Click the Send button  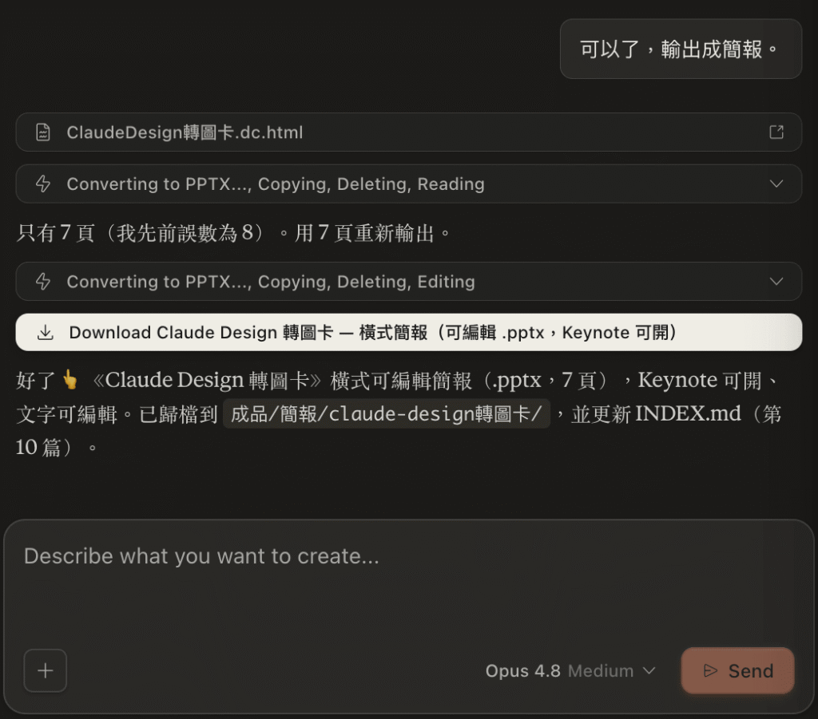click(737, 670)
